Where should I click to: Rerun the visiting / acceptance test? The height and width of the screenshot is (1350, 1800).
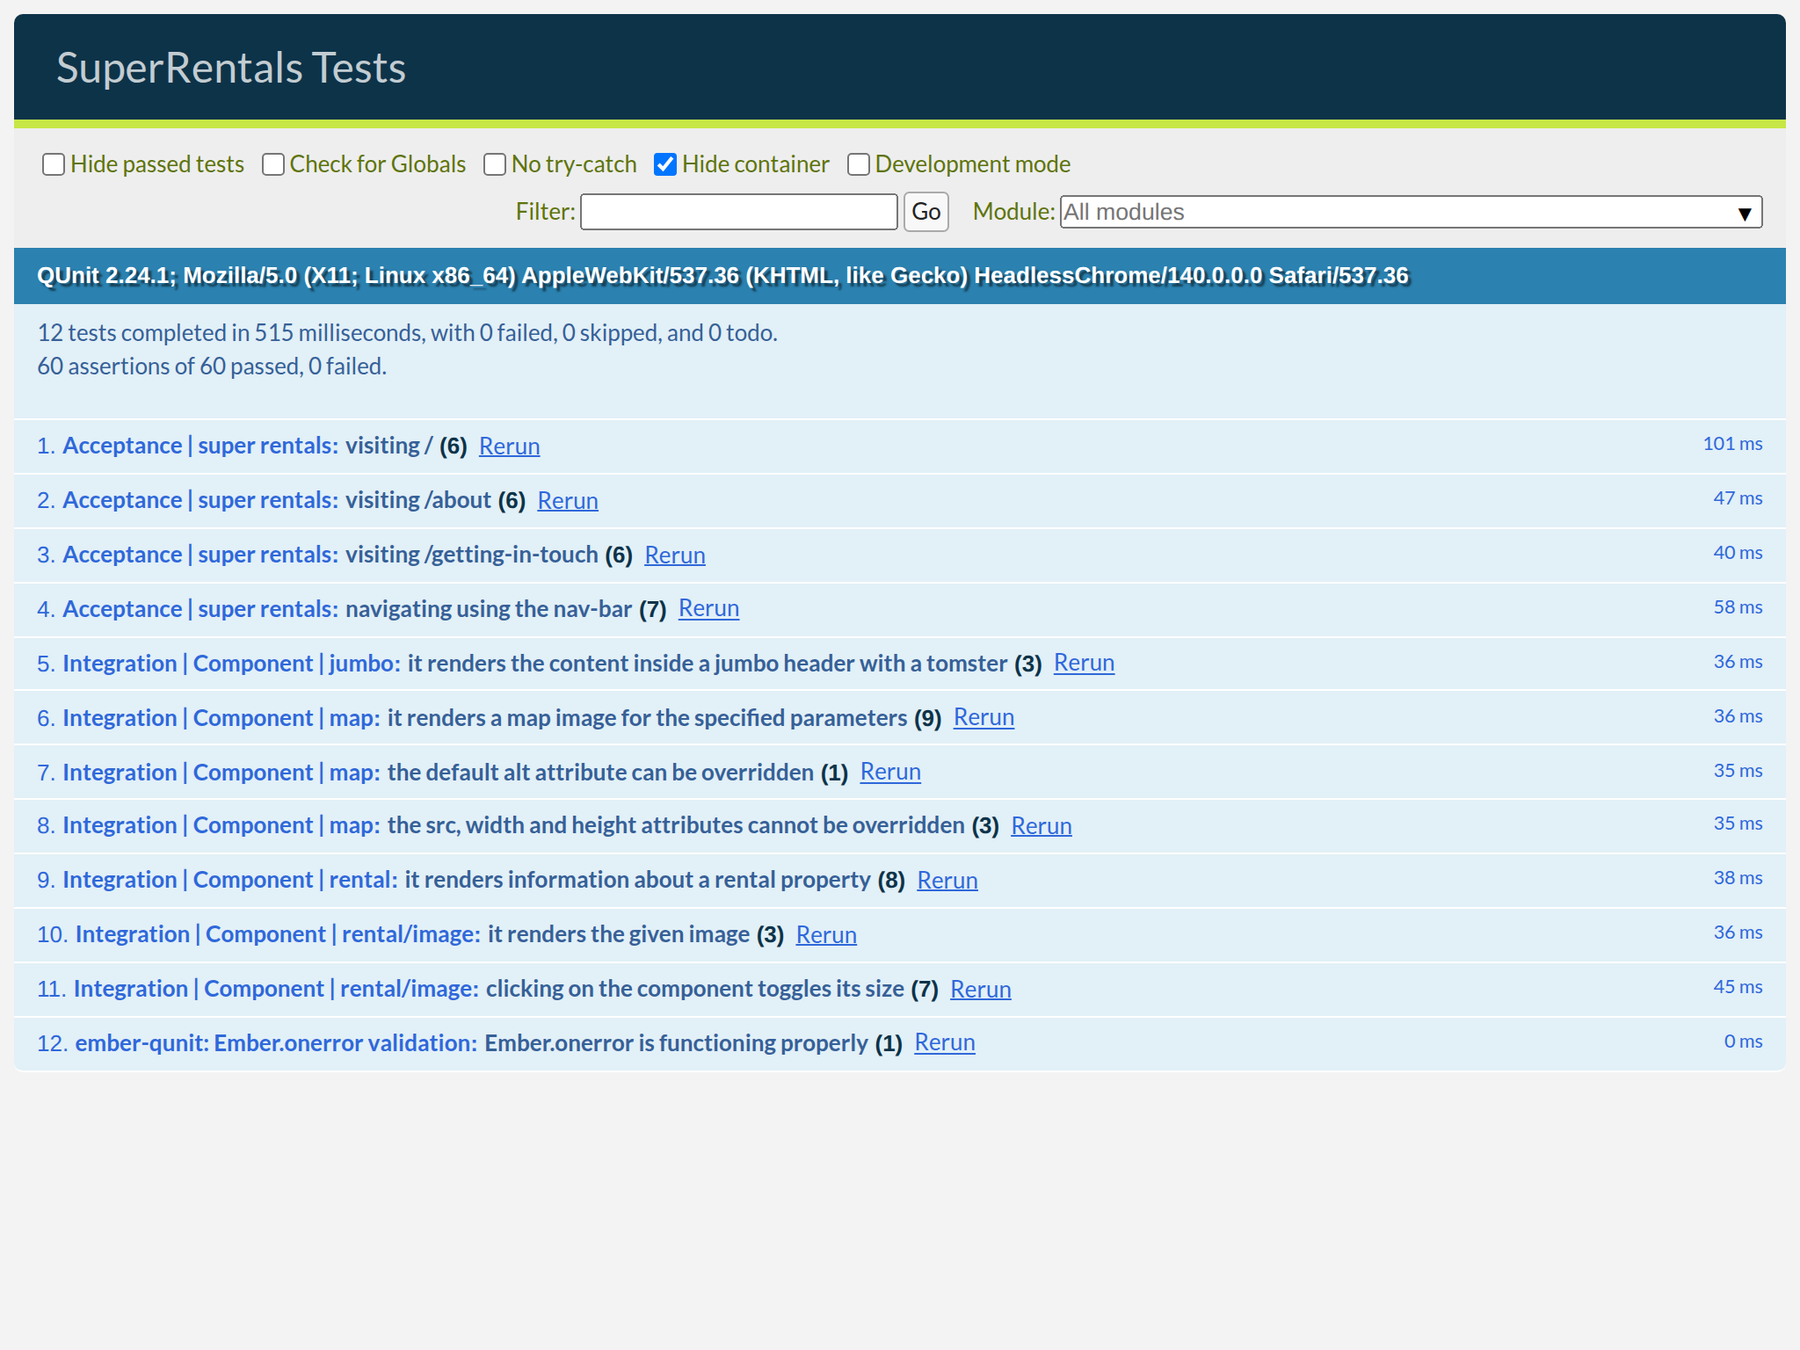click(x=509, y=446)
